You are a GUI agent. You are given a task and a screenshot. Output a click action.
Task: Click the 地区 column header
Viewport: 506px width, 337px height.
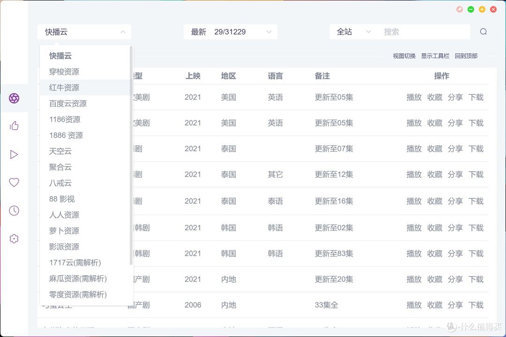coord(229,76)
